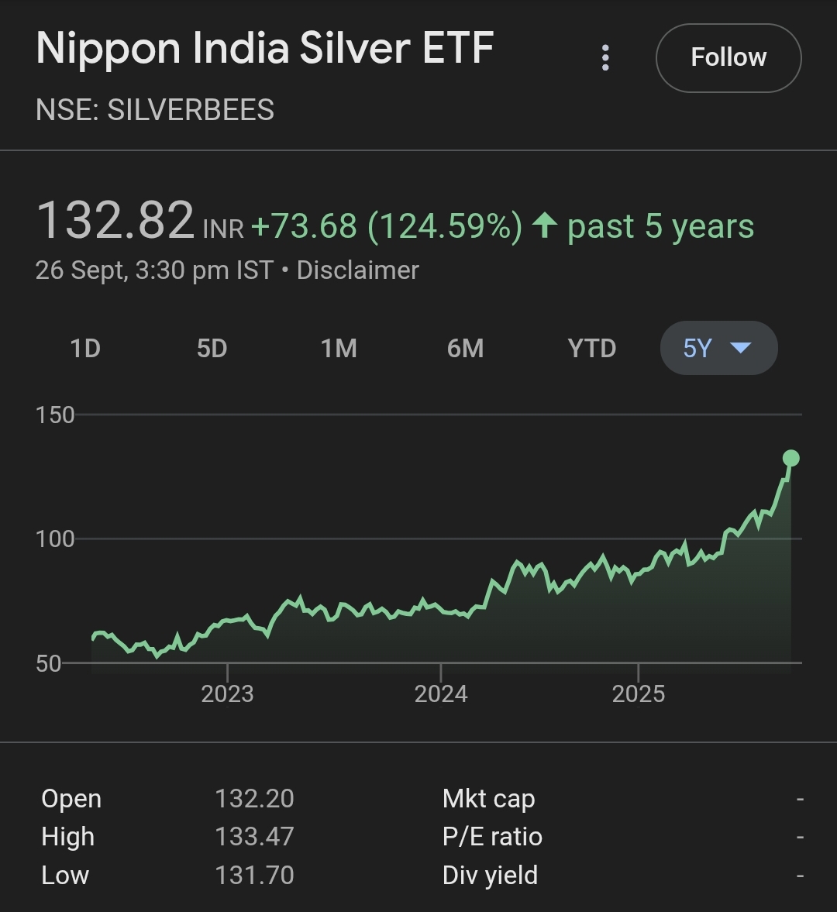Open the three-dot more options menu
This screenshot has height=912, width=837.
(605, 58)
